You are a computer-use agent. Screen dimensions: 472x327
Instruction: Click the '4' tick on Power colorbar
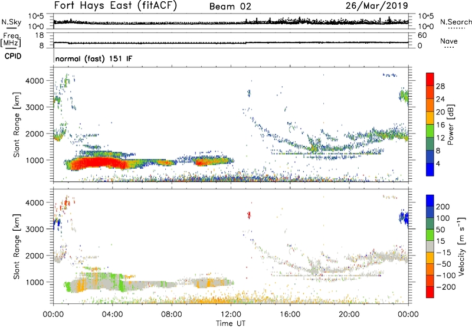[x=438, y=163]
